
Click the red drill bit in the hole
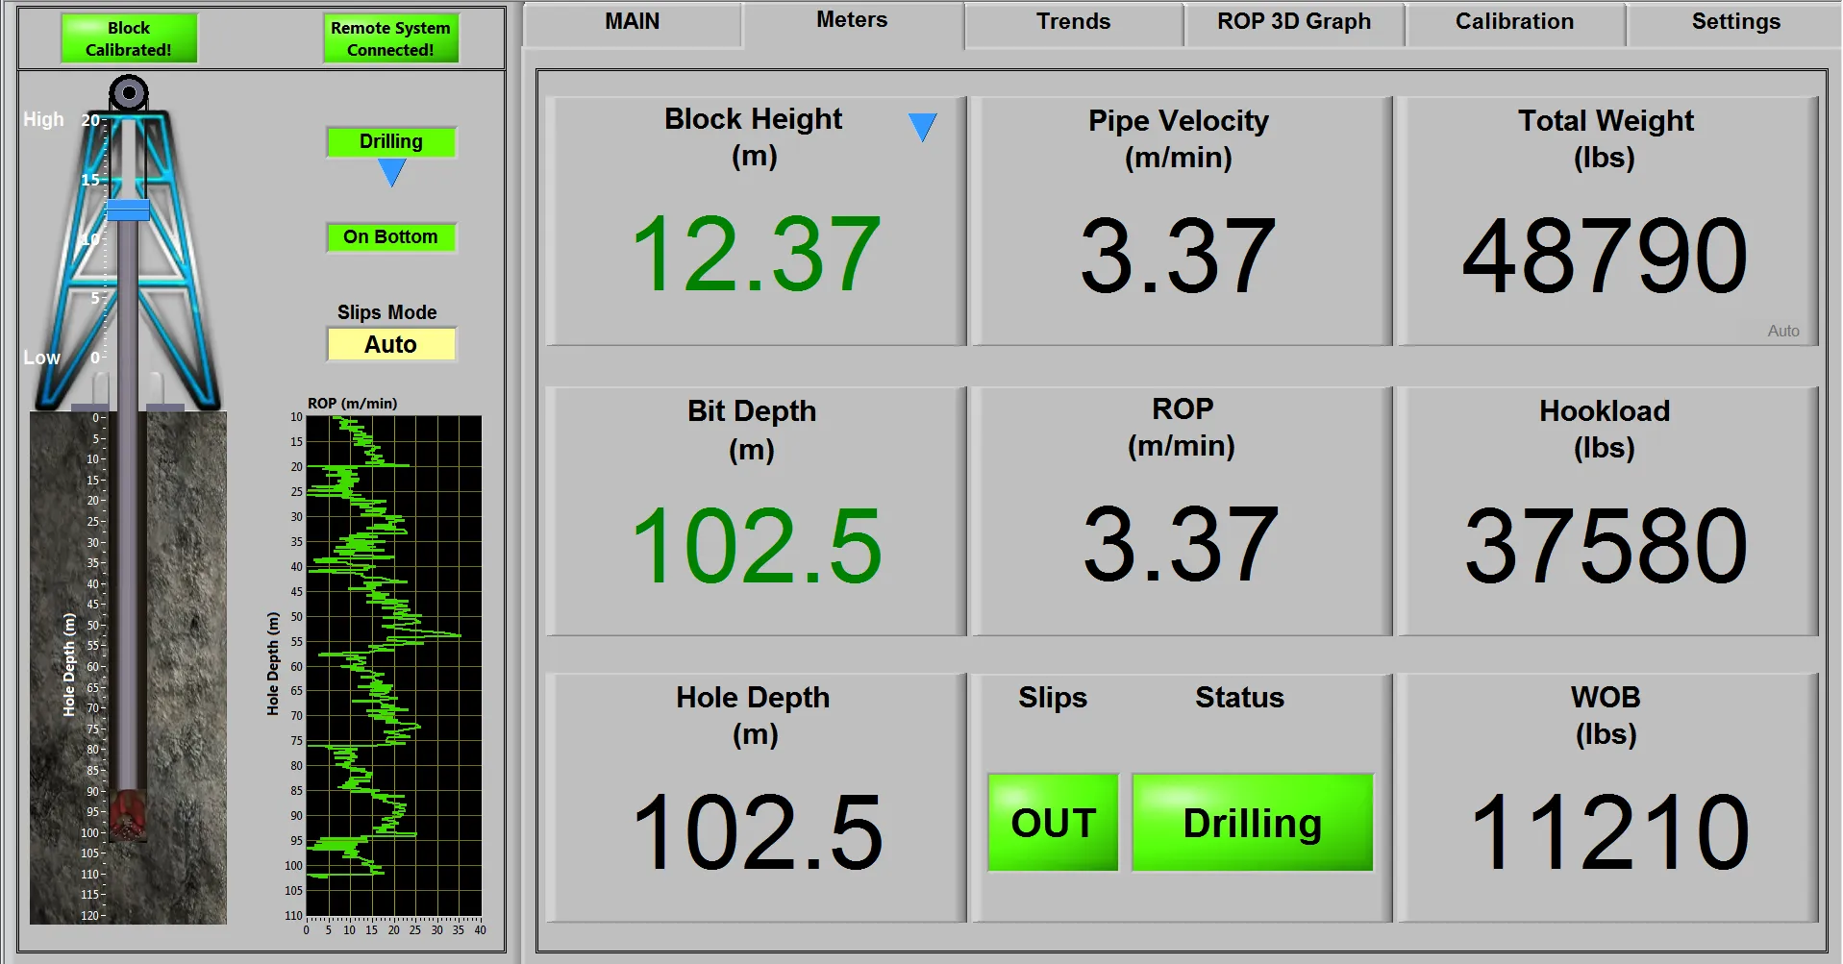(127, 815)
